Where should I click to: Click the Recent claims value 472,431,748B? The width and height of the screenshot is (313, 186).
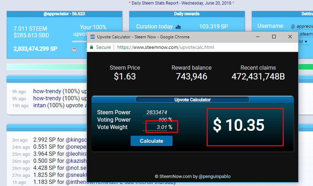point(258,77)
